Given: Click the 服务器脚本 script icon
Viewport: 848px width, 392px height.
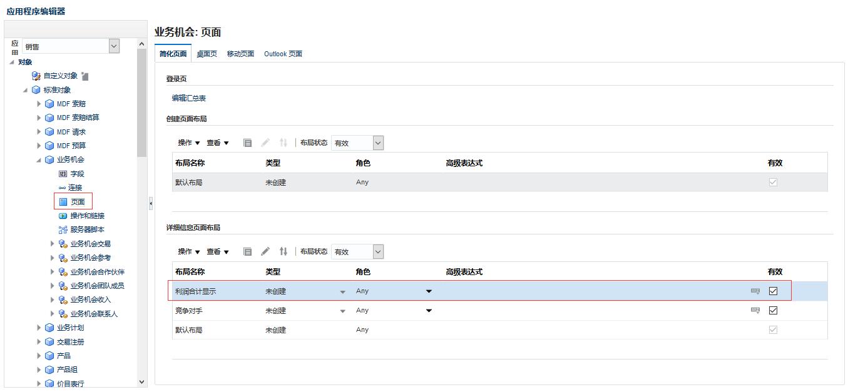Looking at the screenshot, I should 63,229.
